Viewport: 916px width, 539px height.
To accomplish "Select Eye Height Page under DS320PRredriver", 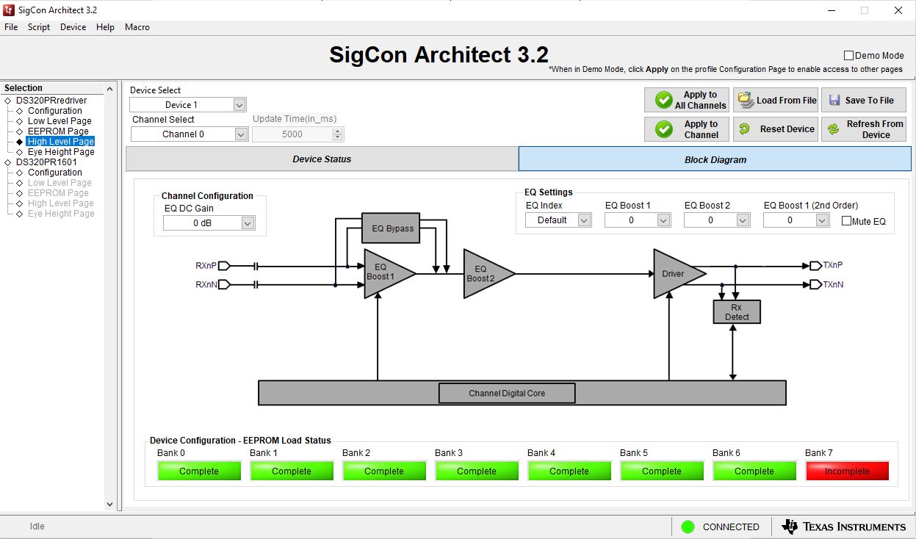I will coord(61,152).
